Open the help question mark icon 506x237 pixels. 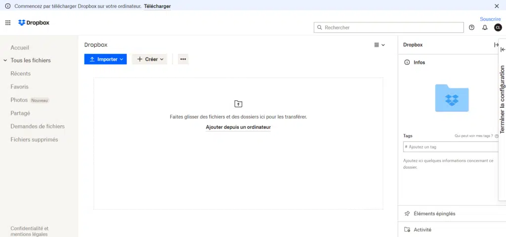click(x=471, y=28)
